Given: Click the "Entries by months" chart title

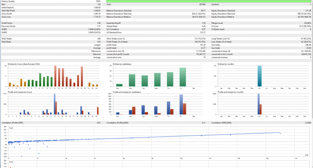Looking at the screenshot, I should 226,64.
